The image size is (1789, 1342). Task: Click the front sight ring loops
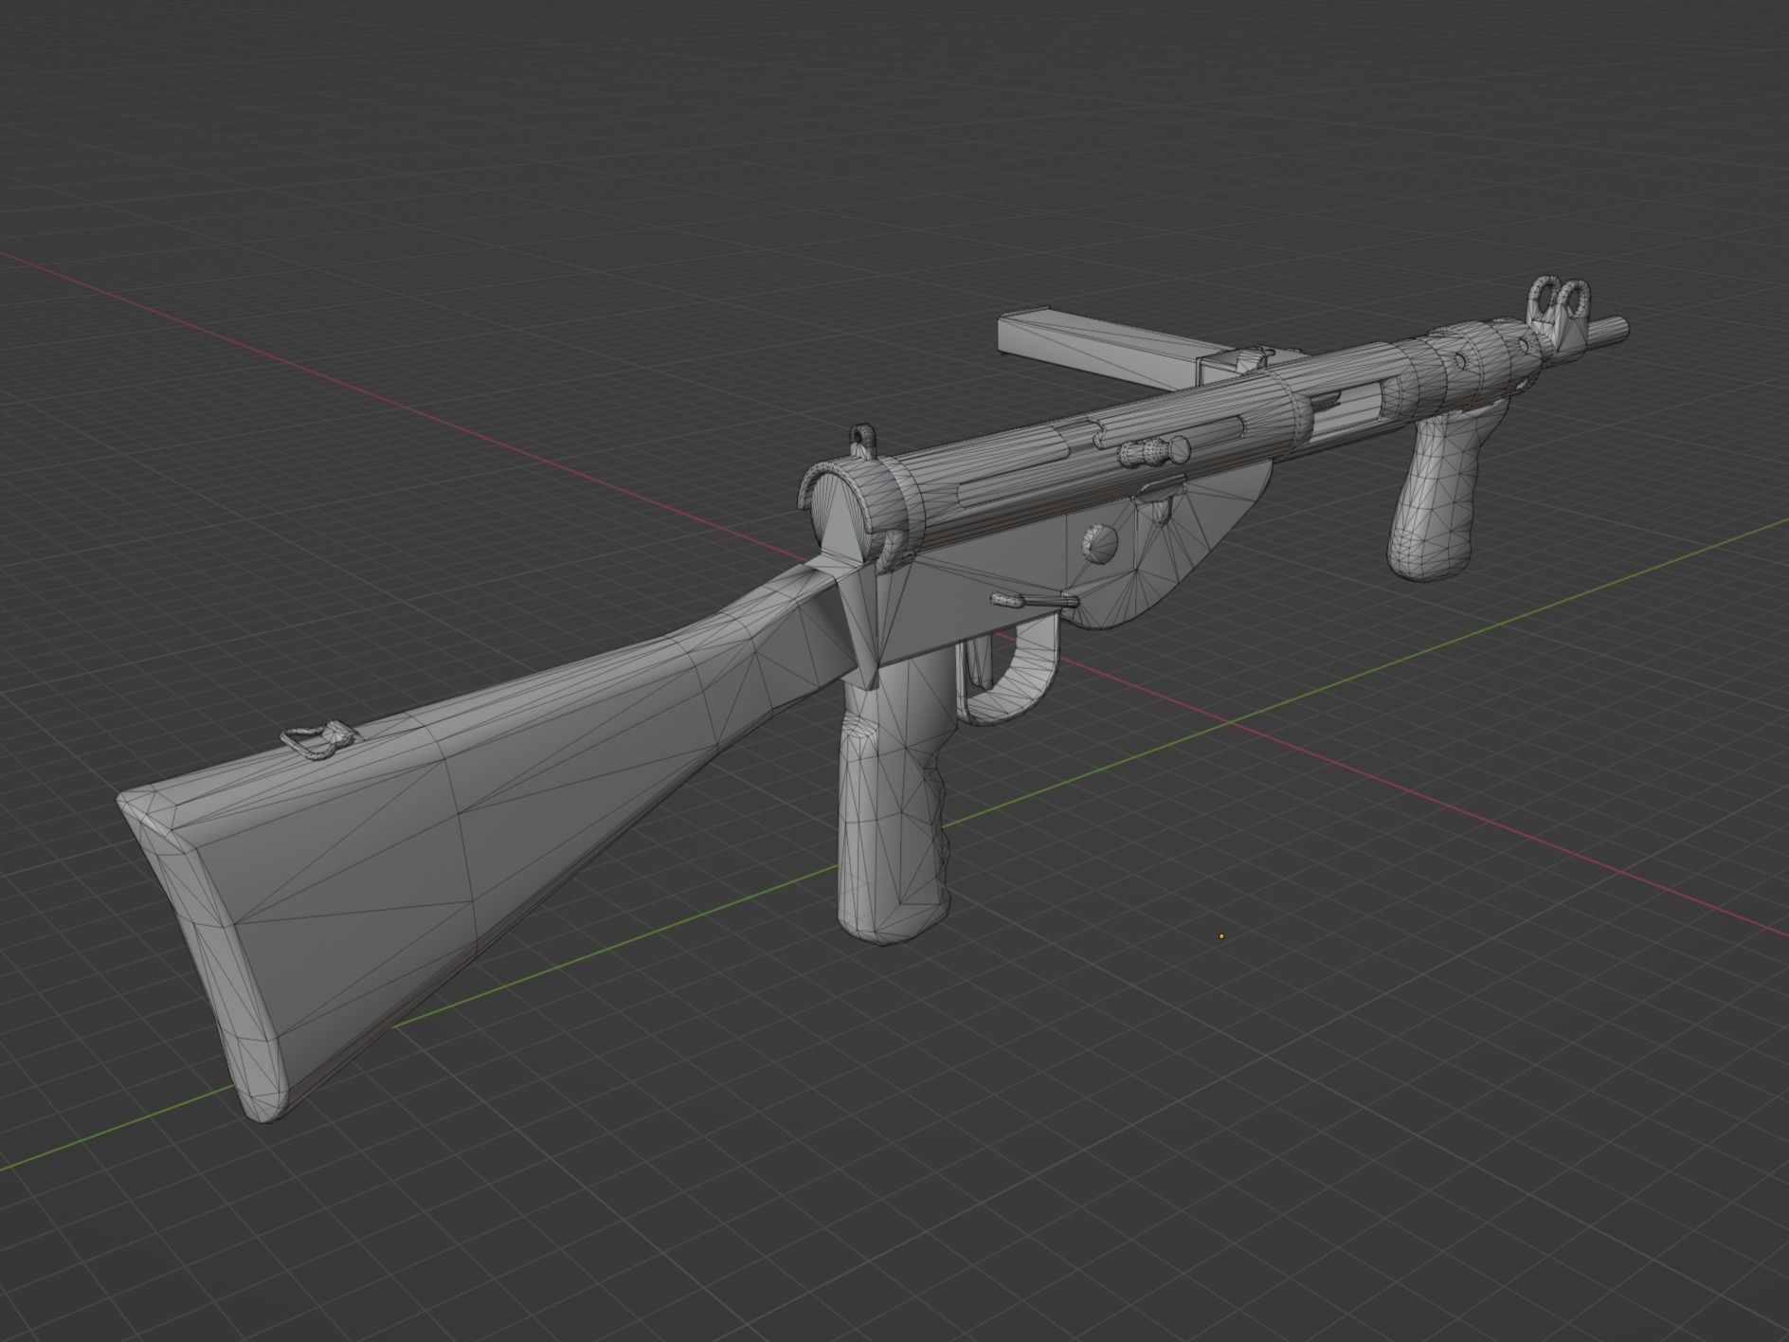click(1561, 297)
